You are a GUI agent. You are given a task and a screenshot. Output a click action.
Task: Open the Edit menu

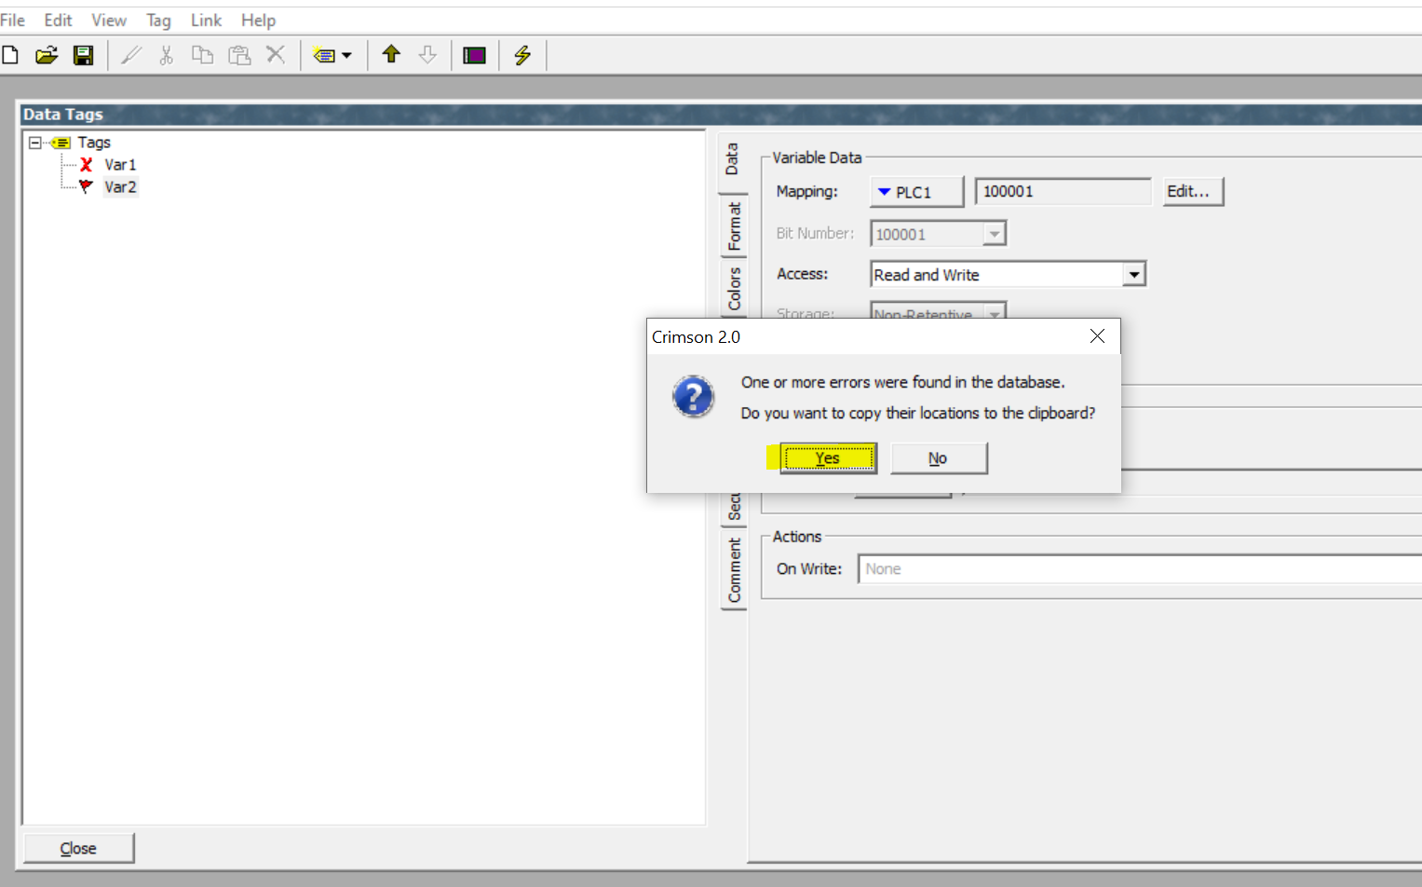tap(58, 20)
